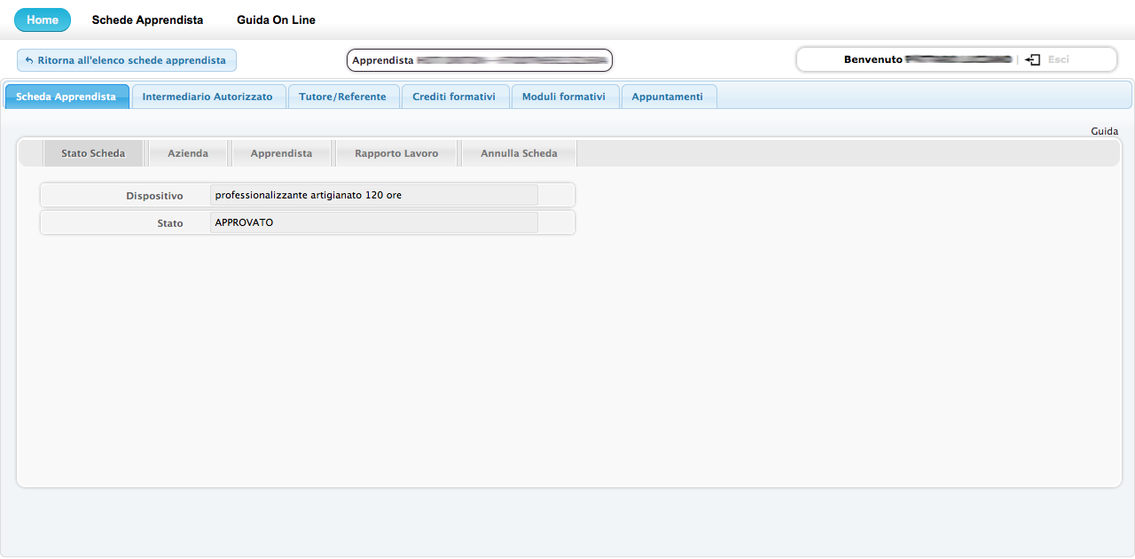Open Guida On Line menu

[x=276, y=19]
